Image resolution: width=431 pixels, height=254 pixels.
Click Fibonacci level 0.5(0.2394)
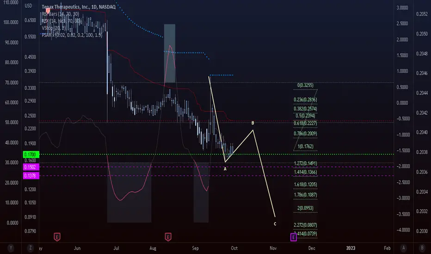(x=305, y=116)
